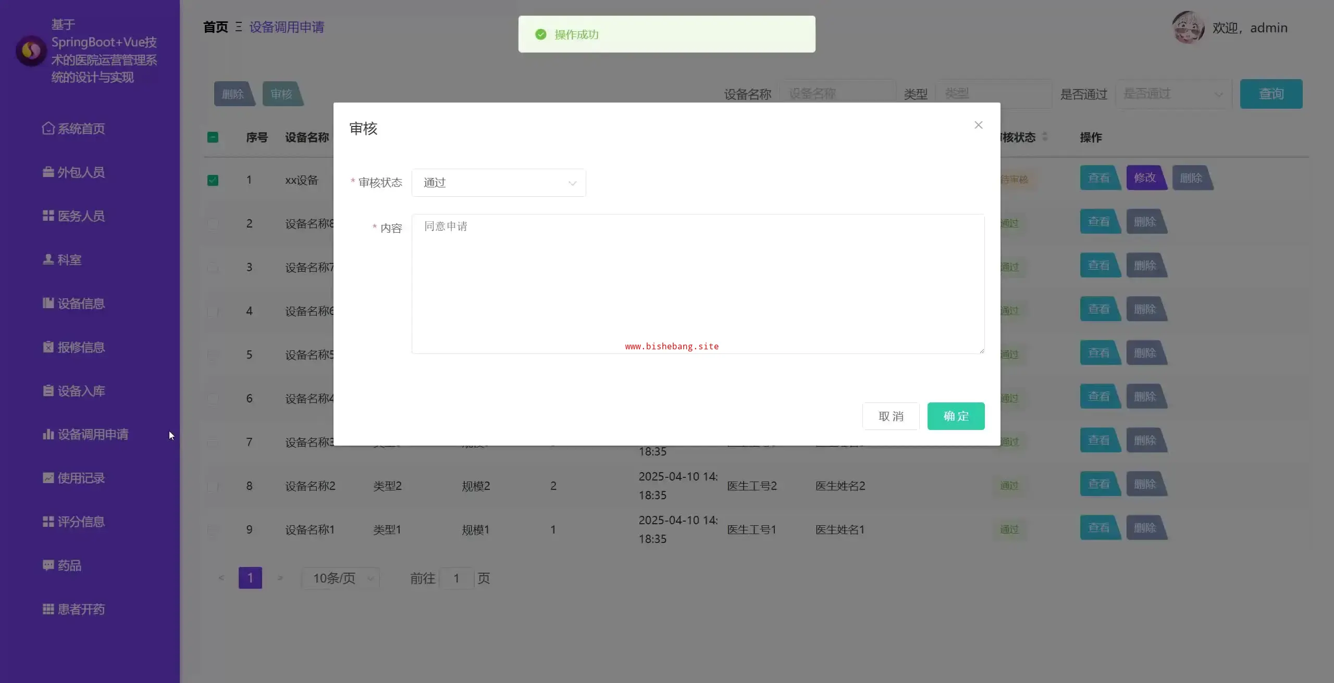Click the admin avatar picture
The width and height of the screenshot is (1334, 683).
(x=1188, y=27)
